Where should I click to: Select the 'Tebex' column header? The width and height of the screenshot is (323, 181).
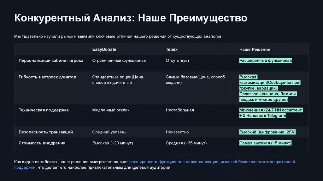[x=172, y=50]
